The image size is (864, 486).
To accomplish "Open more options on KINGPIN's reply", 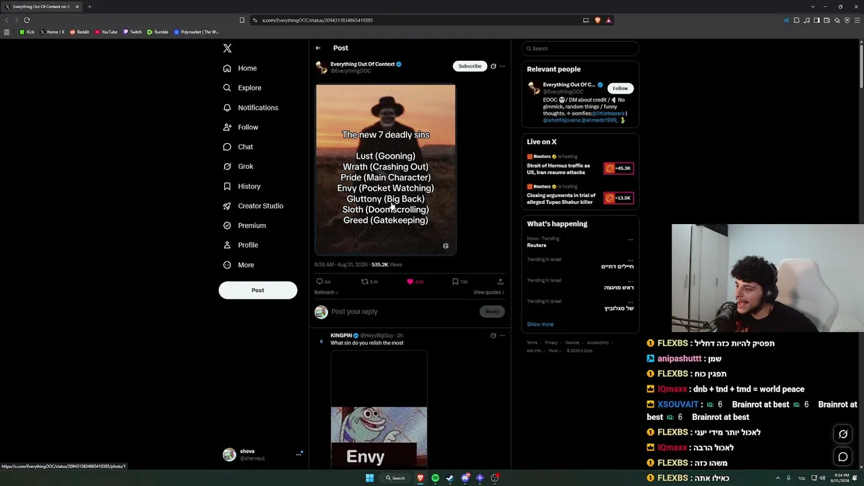I will click(x=502, y=335).
